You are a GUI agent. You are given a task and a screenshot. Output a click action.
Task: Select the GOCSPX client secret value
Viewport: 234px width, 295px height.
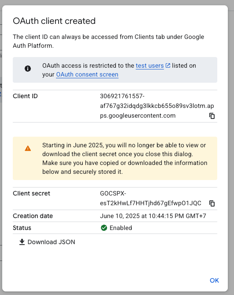(151, 198)
